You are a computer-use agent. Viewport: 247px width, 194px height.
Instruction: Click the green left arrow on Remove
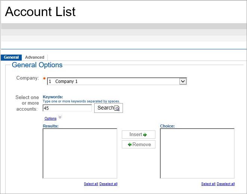click(x=130, y=145)
